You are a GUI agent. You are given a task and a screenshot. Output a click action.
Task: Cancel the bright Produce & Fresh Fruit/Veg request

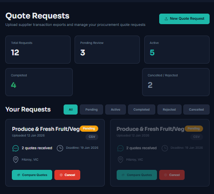coord(67,175)
